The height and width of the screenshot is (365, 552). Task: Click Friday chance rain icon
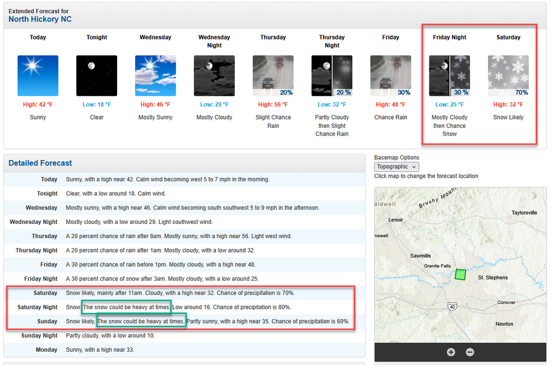click(x=391, y=76)
